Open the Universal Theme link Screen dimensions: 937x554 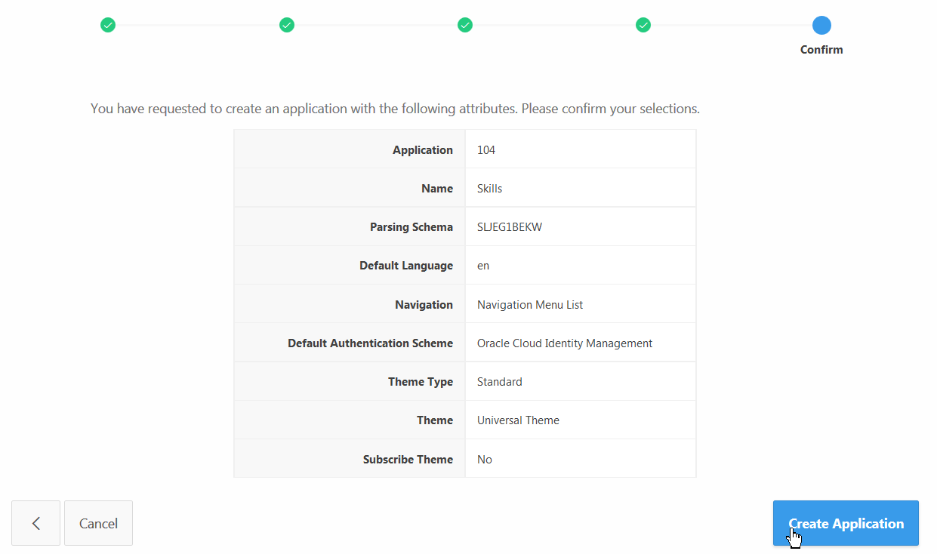click(518, 420)
